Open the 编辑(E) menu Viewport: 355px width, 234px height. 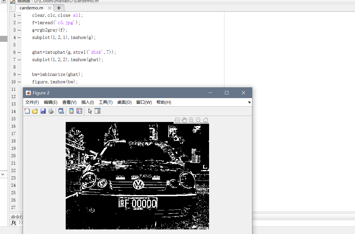click(x=51, y=102)
